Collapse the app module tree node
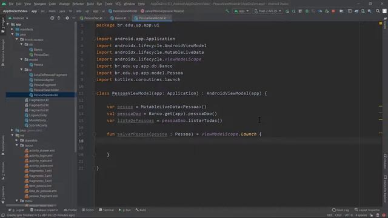 [8, 24]
